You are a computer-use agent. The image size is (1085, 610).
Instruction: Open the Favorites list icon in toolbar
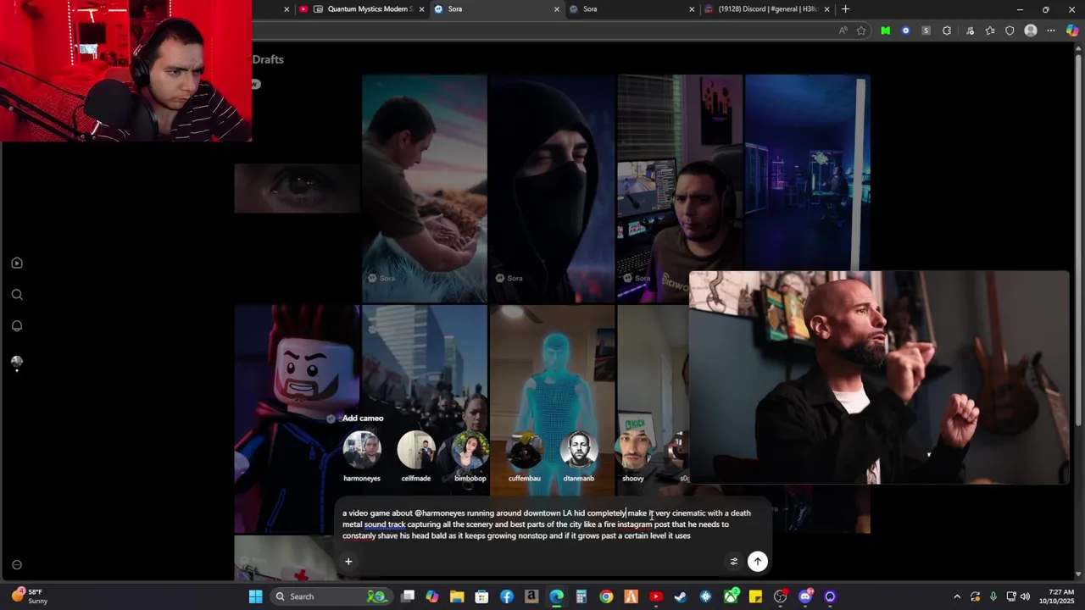(989, 30)
